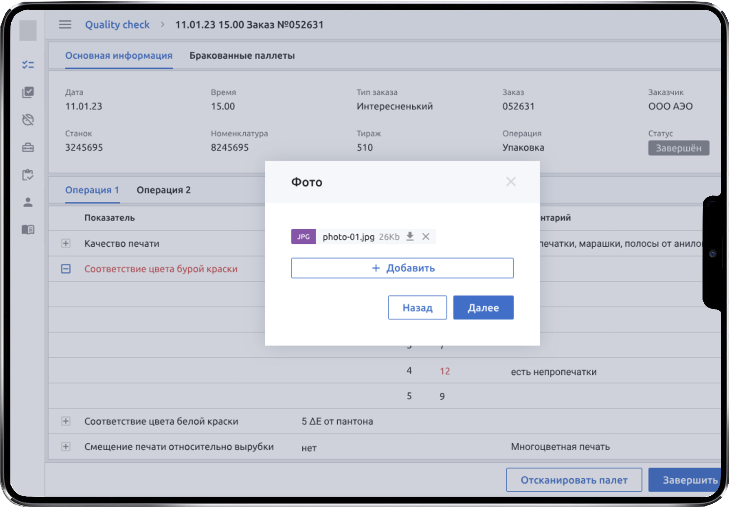This screenshot has width=730, height=507.
Task: Click the briefcase icon in sidebar
Action: tap(28, 147)
